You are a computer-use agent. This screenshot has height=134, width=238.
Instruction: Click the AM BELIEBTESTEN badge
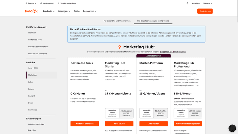[x=154, y=56]
